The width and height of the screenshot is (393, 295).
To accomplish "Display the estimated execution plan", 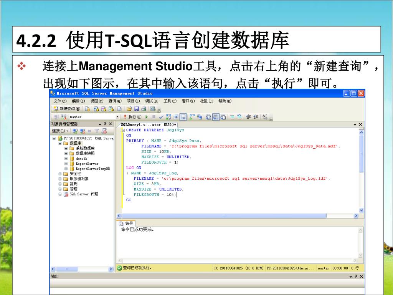I will (x=168, y=117).
